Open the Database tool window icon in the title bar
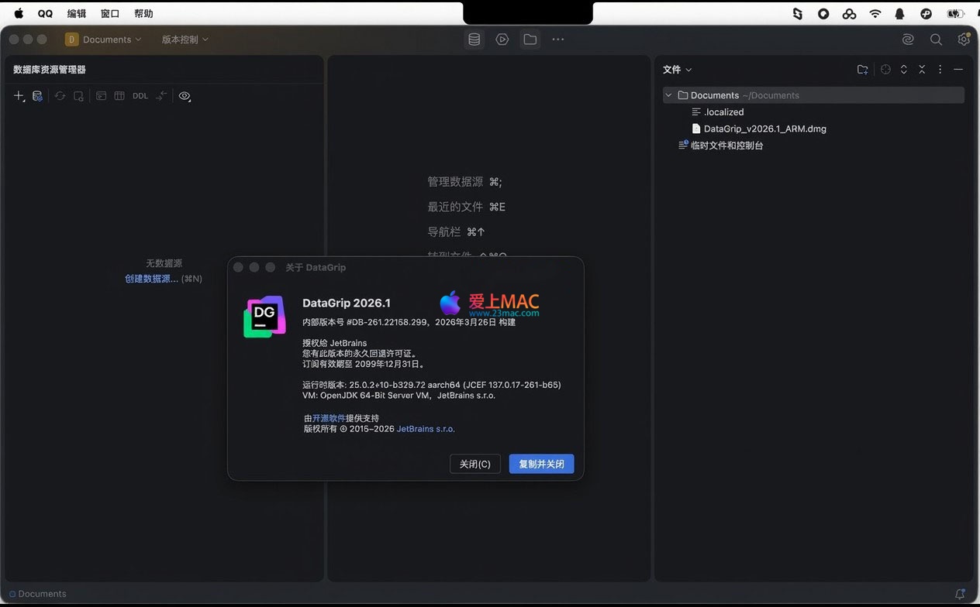This screenshot has width=980, height=607. 474,39
